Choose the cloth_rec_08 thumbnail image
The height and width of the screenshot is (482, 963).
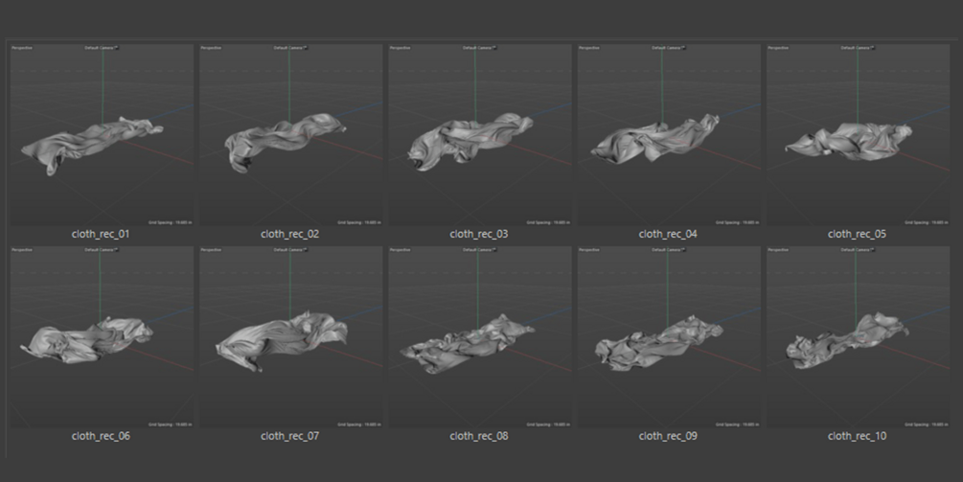(480, 336)
